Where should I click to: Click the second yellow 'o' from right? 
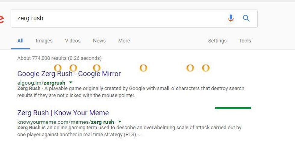pyautogui.click(x=190, y=68)
